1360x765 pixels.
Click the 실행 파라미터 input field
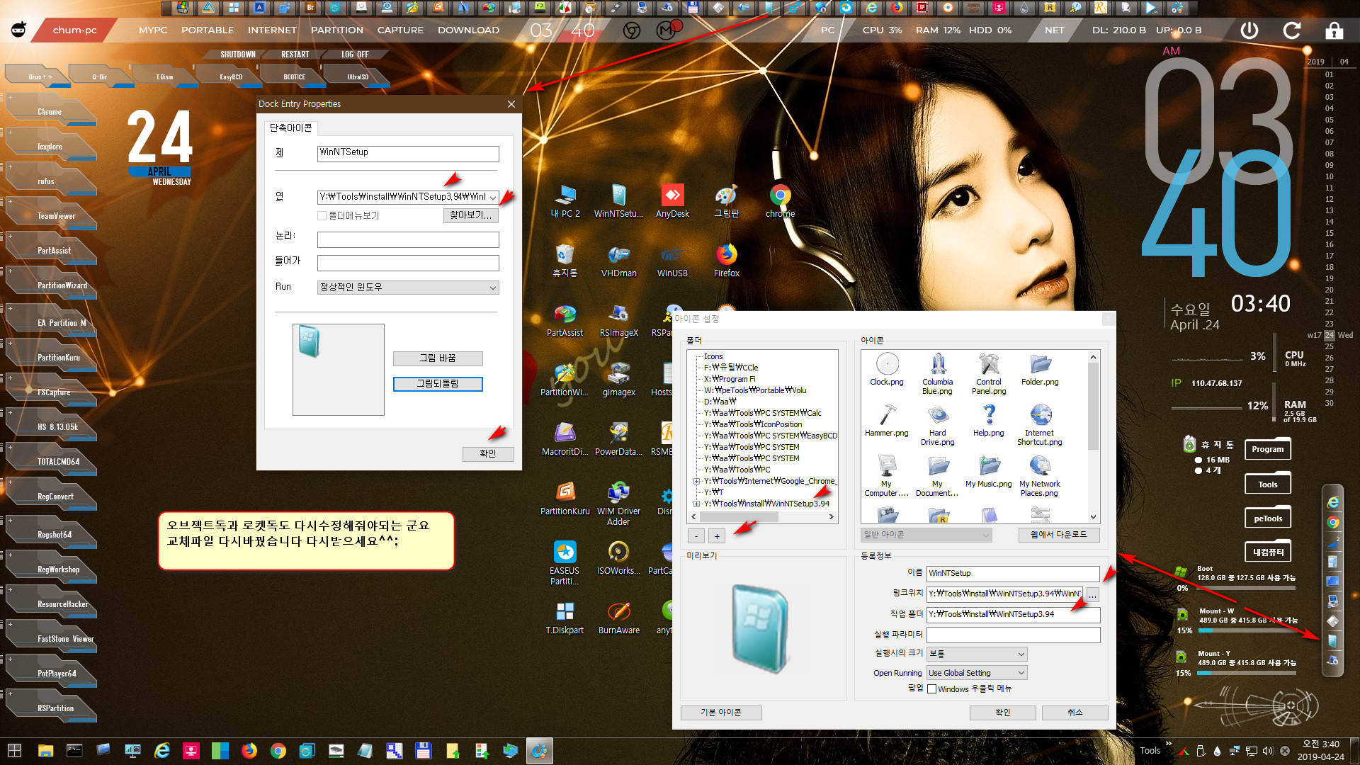[1013, 635]
